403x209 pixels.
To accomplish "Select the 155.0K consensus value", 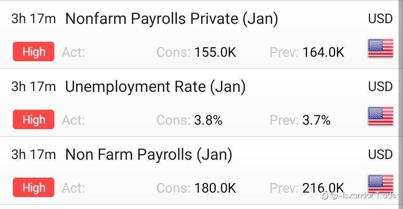I will pyautogui.click(x=215, y=52).
